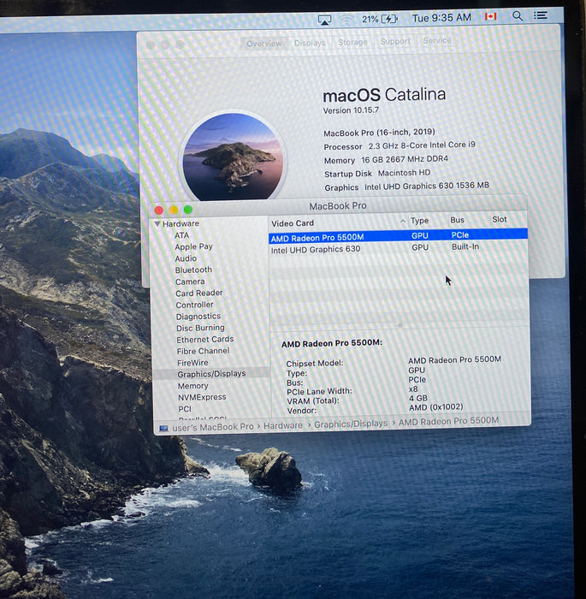Select Intel UHD Graphics 630 row
The width and height of the screenshot is (586, 599).
[398, 248]
